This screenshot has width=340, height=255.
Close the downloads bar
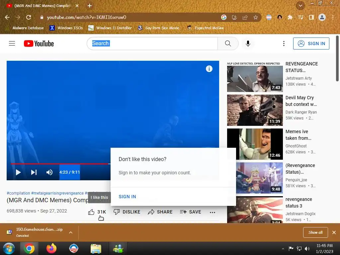[334, 232]
